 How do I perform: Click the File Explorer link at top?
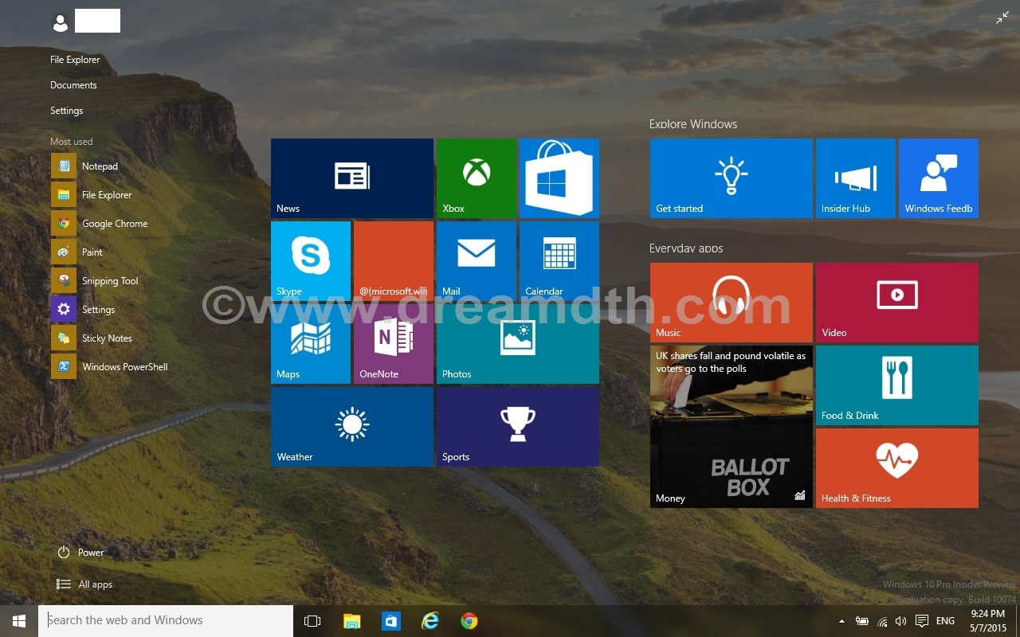coord(75,60)
